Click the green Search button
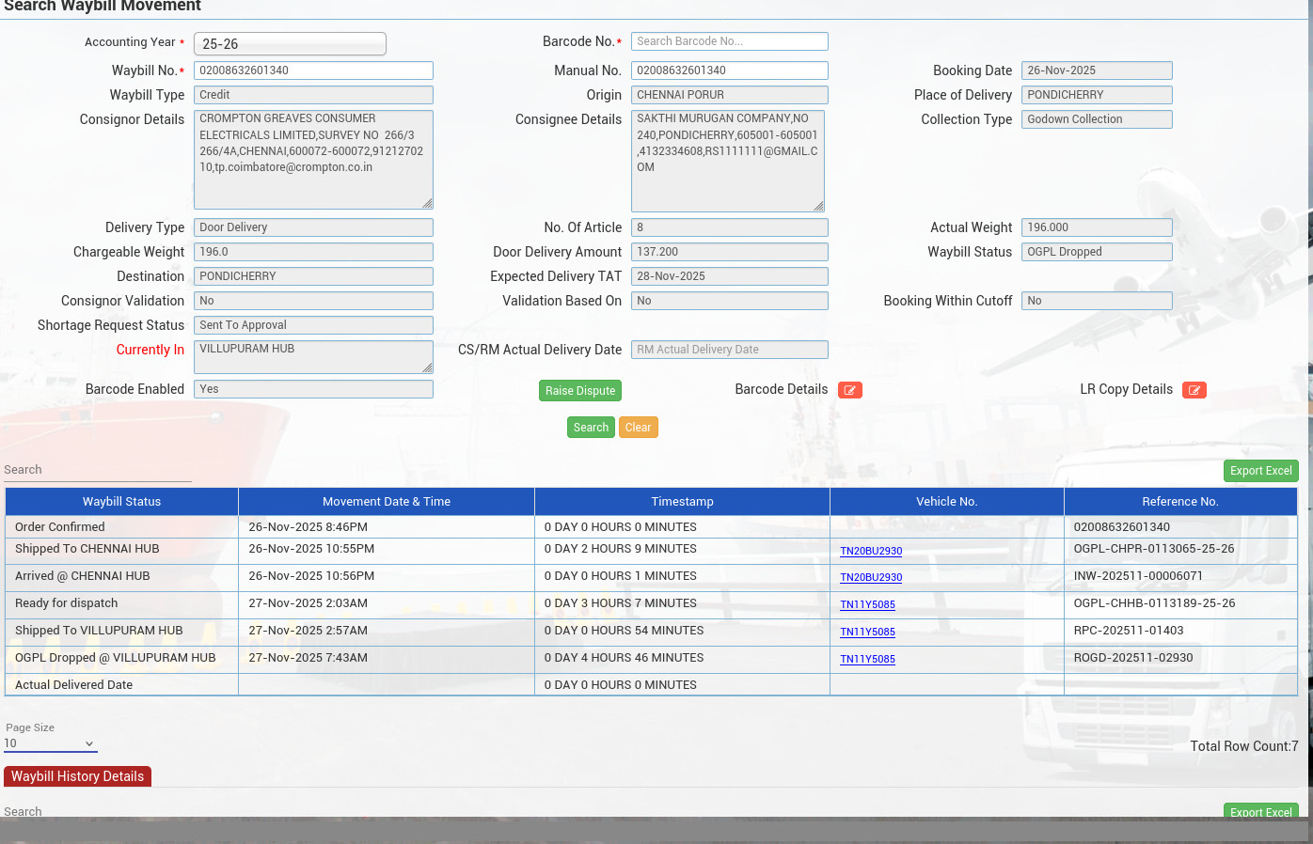The height and width of the screenshot is (844, 1313). (591, 428)
